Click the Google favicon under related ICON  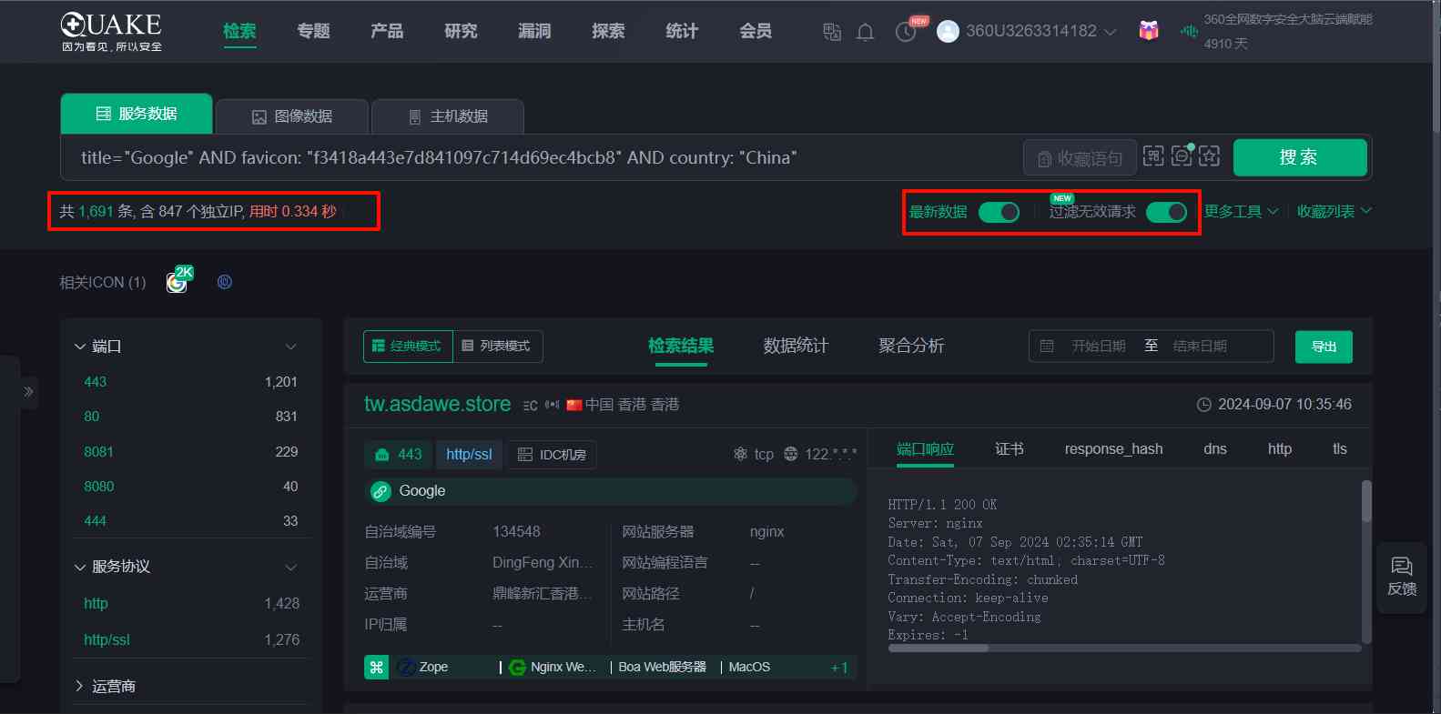click(177, 283)
